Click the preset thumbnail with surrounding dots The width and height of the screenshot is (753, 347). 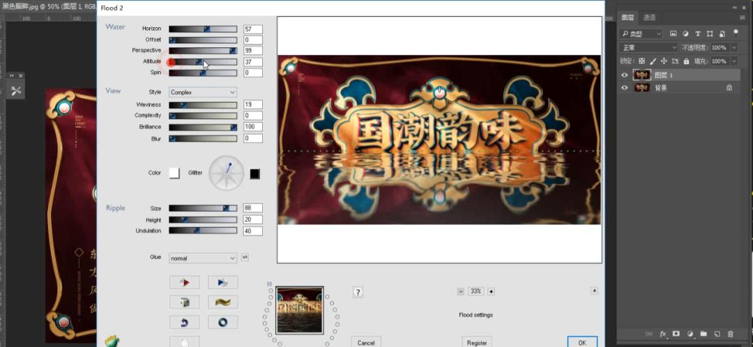300,310
